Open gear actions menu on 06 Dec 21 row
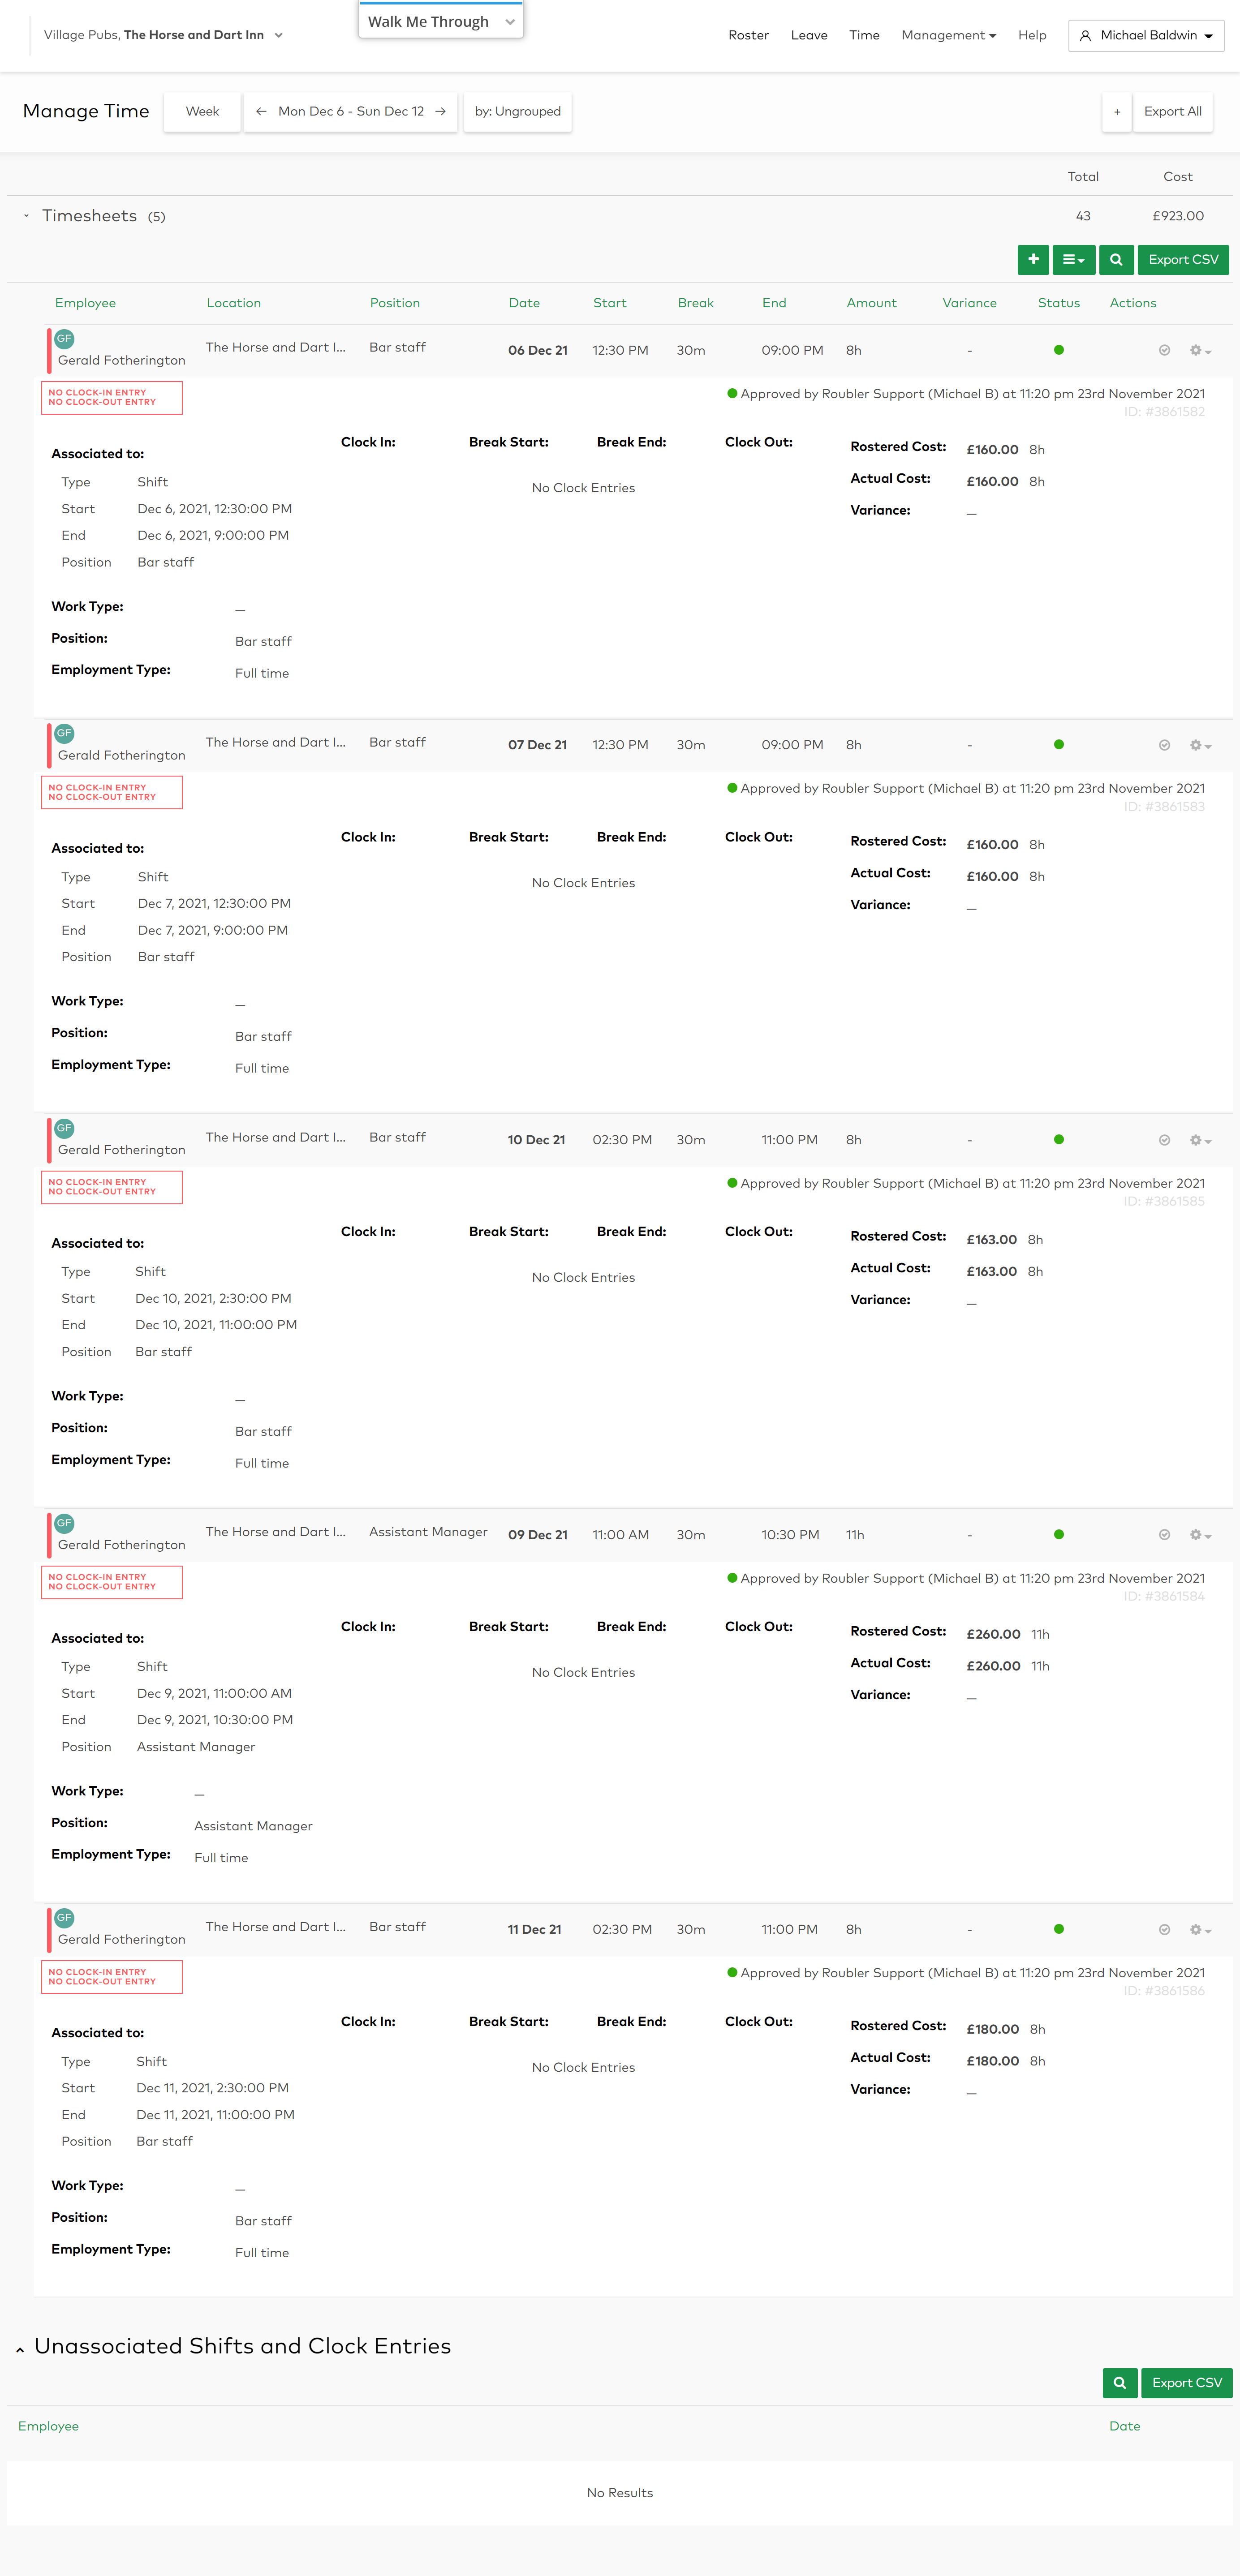Viewport: 1240px width, 2576px height. [1200, 351]
